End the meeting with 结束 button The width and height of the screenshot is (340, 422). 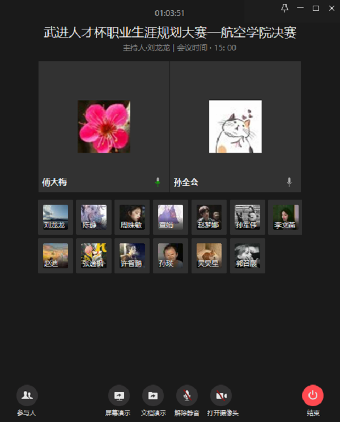click(313, 395)
